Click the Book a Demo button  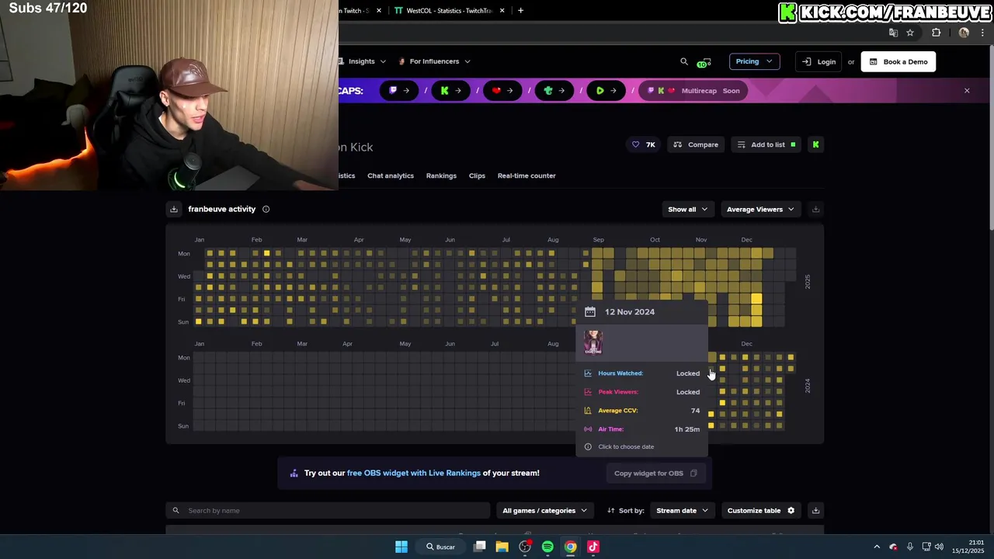(x=898, y=61)
